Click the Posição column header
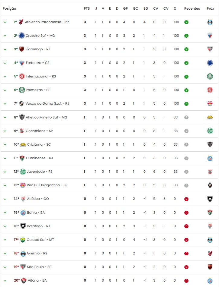This screenshot has height=287, width=219. point(9,8)
